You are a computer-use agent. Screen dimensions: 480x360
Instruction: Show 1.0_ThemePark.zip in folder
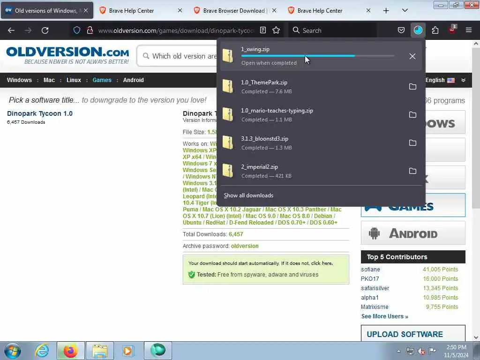(412, 87)
